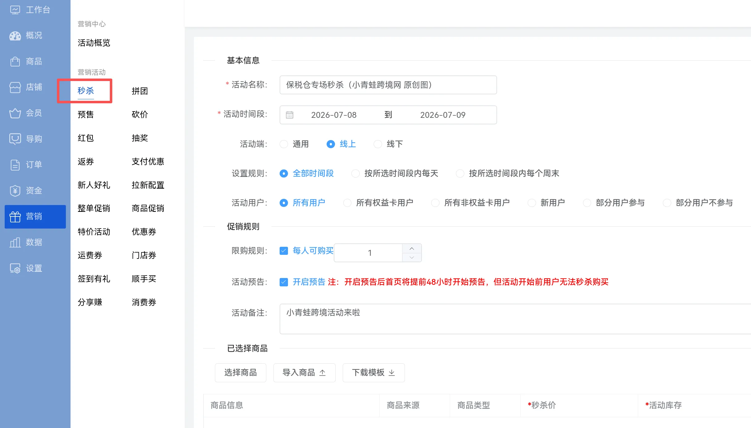Select 部分用户不参与 radio option
The image size is (751, 428).
[667, 203]
